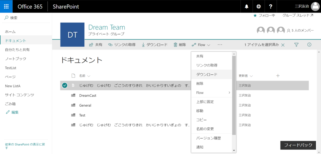Choose 移動 from the context menu

point(212,111)
